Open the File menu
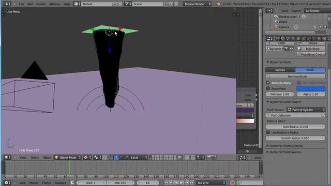The image size is (331, 186). click(x=22, y=4)
